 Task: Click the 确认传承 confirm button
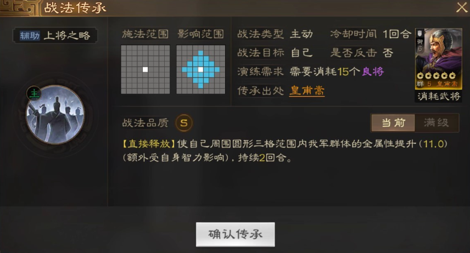point(236,234)
